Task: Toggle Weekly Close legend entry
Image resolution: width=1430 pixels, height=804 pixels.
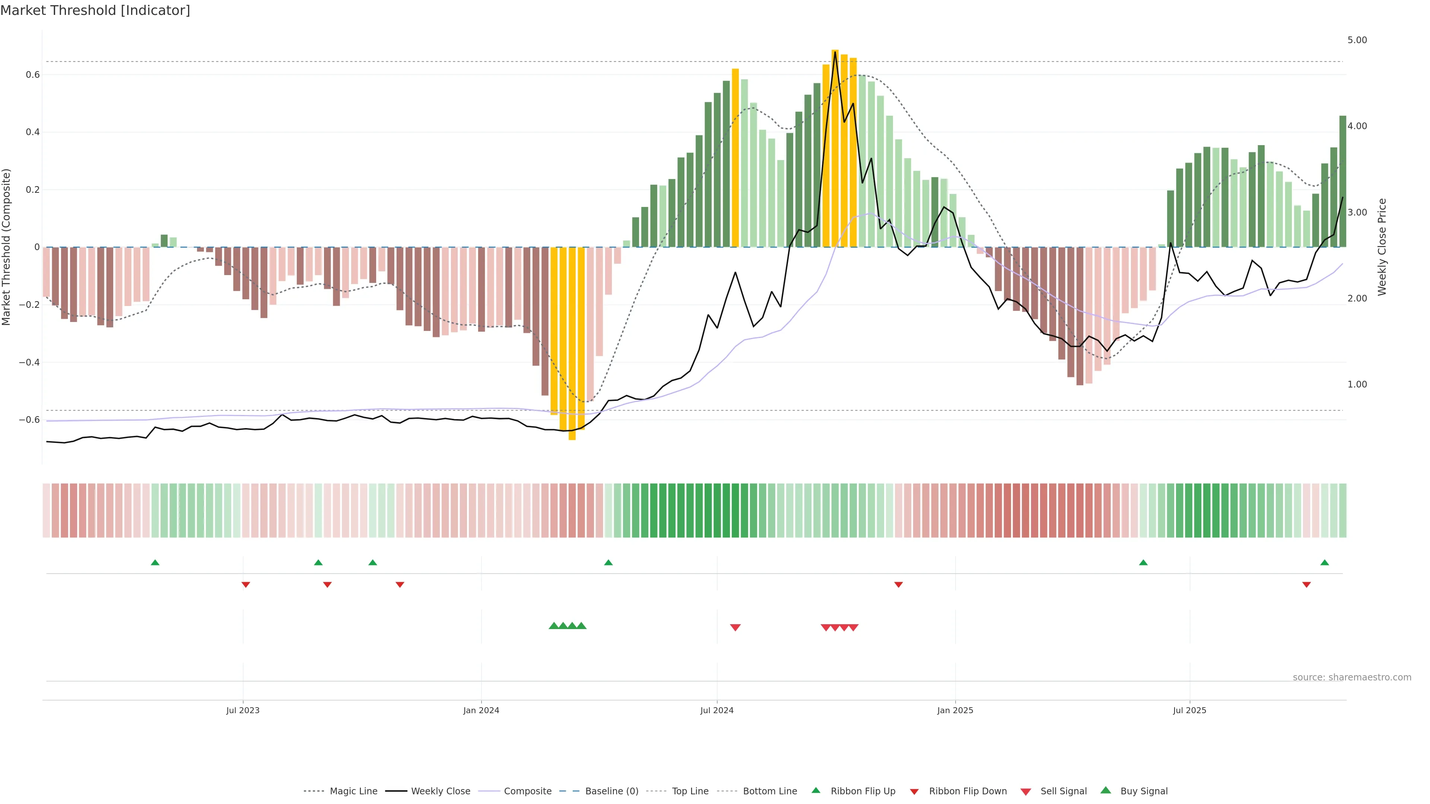Action: point(440,791)
